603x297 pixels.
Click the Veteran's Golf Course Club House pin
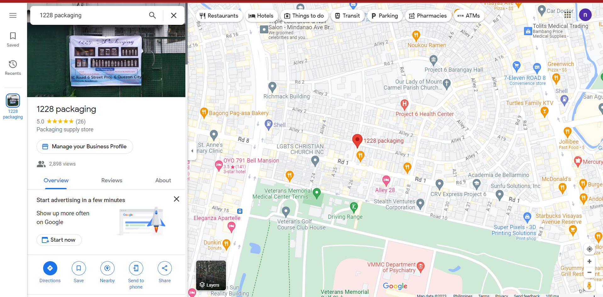286,212
